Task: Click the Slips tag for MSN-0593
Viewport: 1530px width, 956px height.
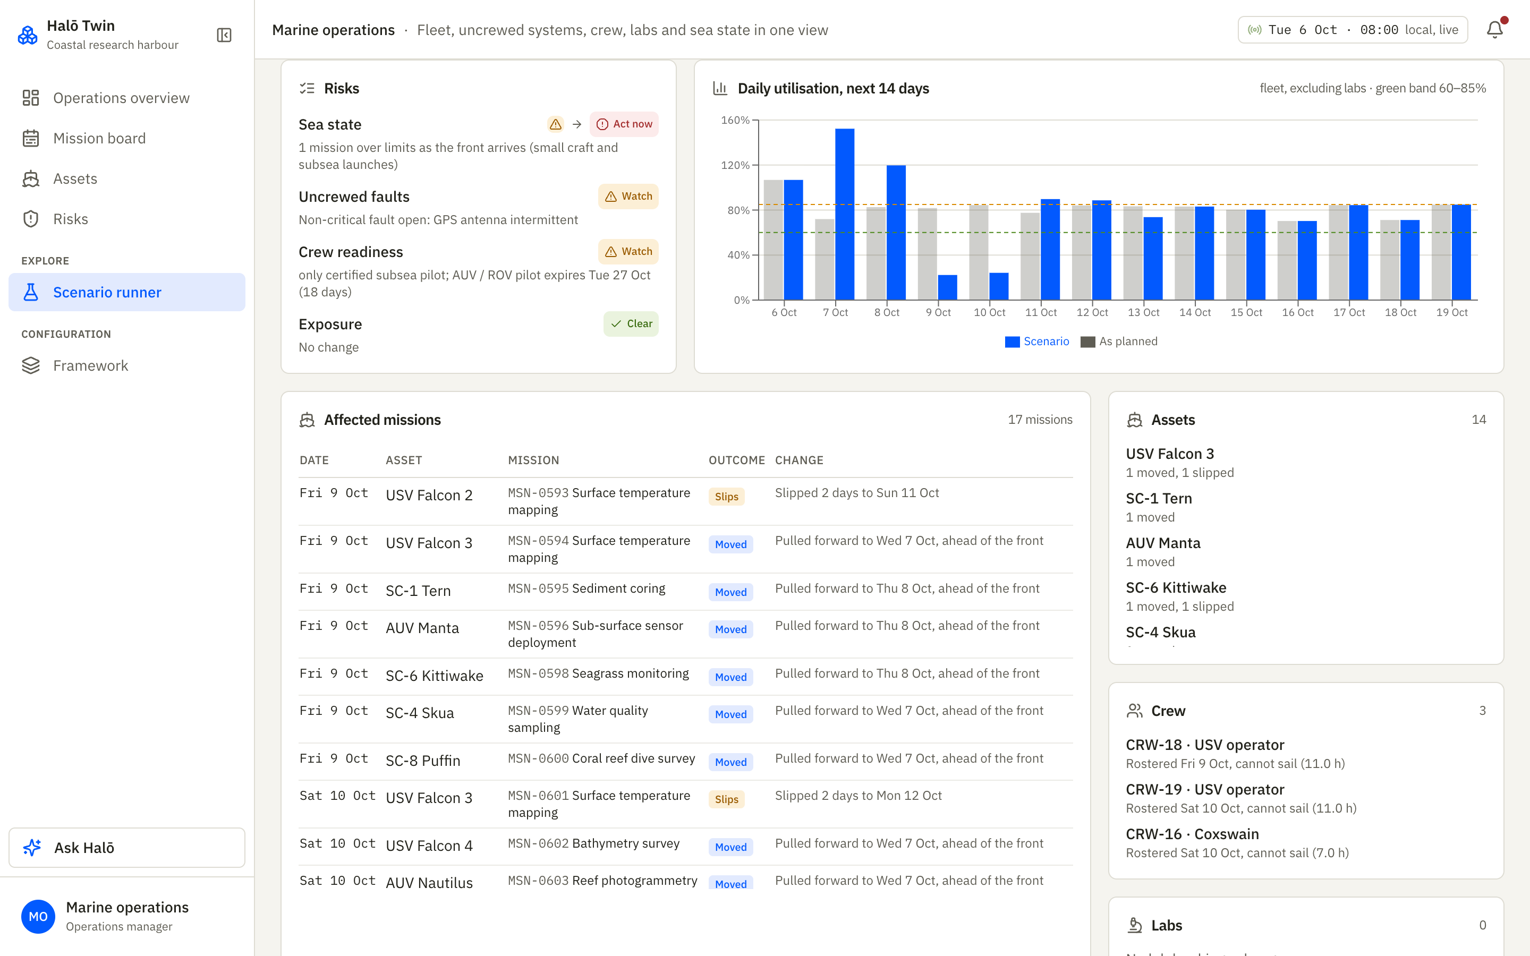Action: click(x=726, y=497)
